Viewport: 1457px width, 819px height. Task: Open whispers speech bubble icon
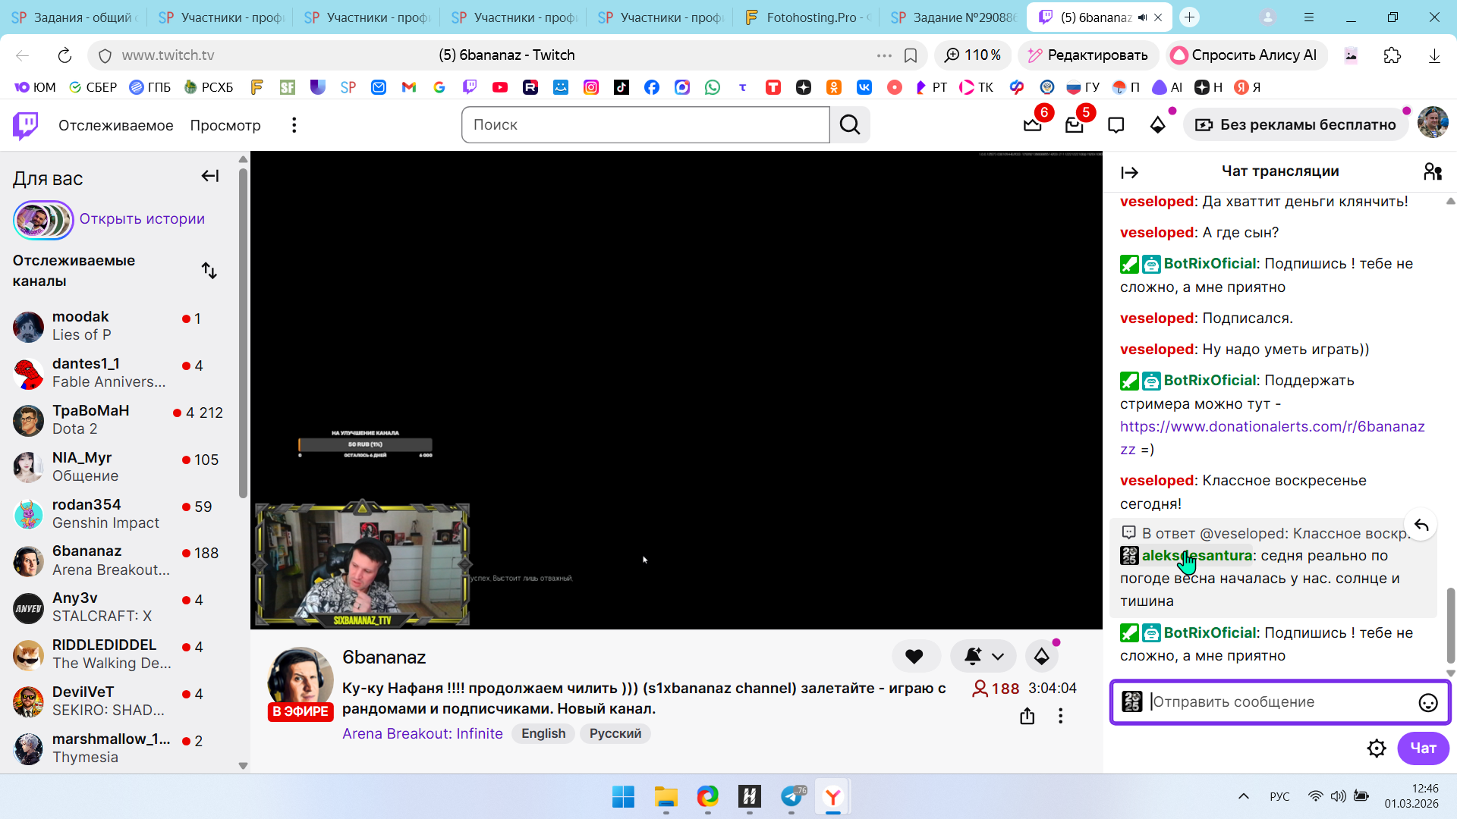click(1116, 125)
